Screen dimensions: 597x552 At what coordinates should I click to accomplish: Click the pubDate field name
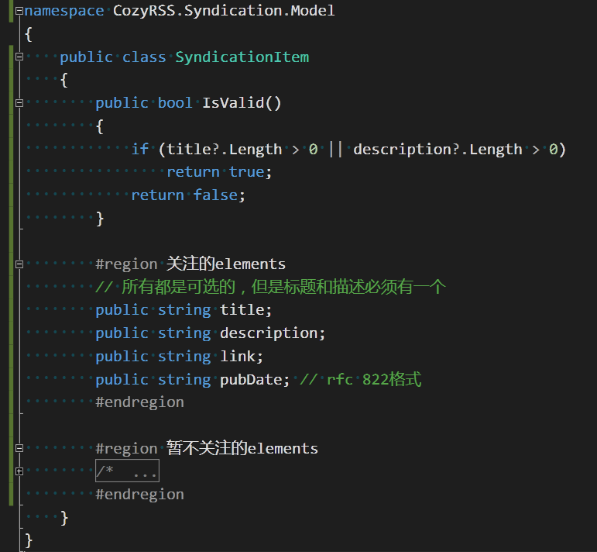252,380
